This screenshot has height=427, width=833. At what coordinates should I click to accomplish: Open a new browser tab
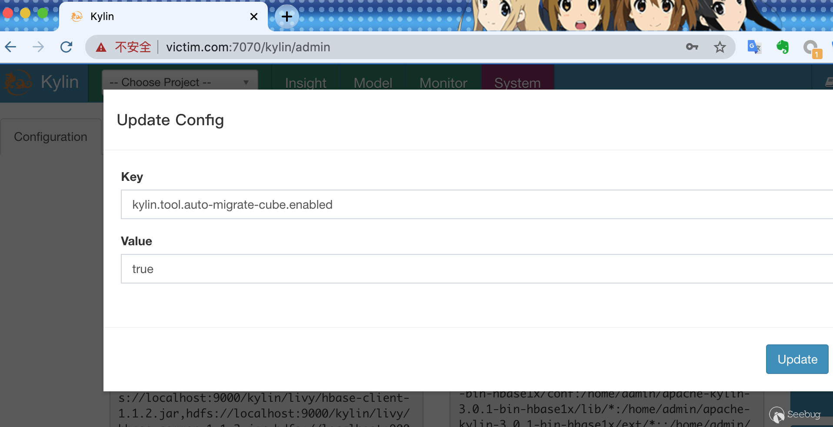click(x=287, y=17)
